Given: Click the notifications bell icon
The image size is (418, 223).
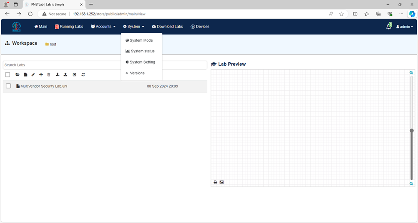Looking at the screenshot, I should [389, 26].
